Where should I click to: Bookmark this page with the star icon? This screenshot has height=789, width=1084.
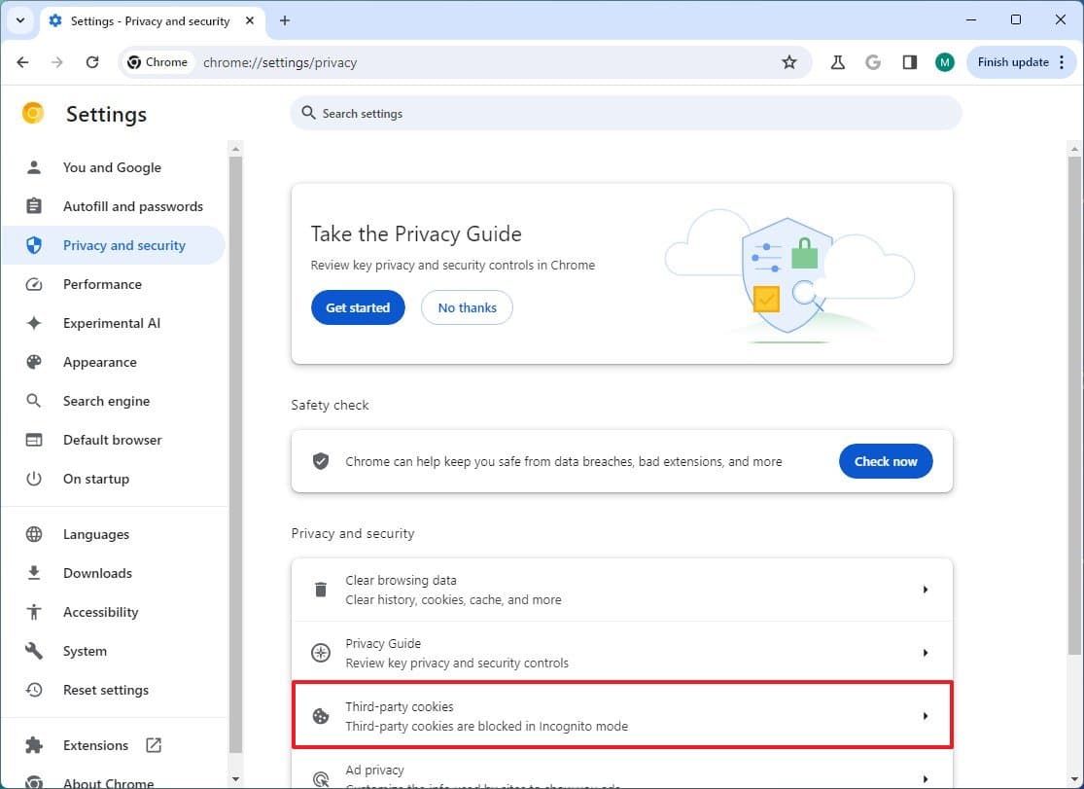tap(789, 62)
